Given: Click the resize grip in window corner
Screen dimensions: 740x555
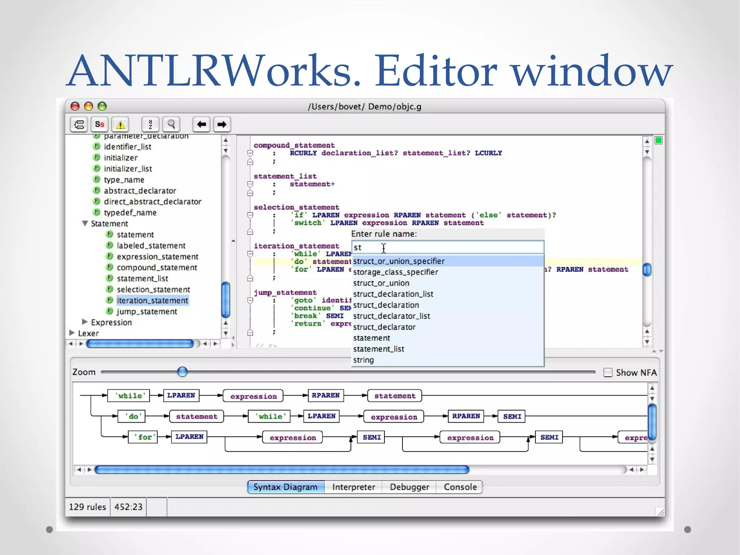Looking at the screenshot, I should point(661,512).
